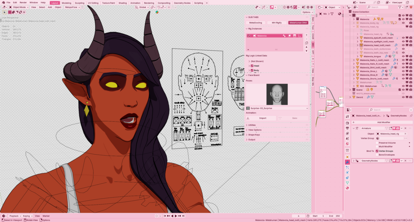Open the Modifiers properties tab (wrench icon)
The width and height of the screenshot is (414, 222).
[347, 162]
